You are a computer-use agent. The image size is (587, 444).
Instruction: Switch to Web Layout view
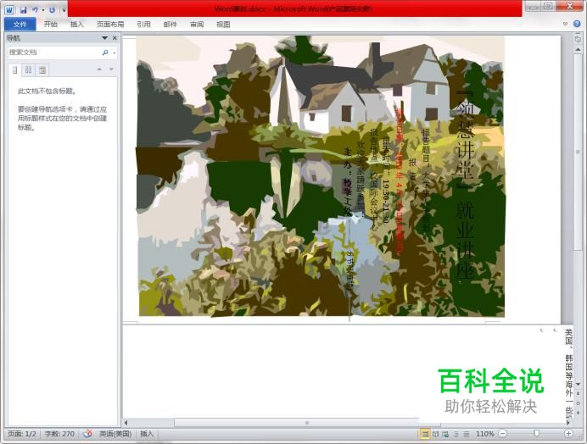[x=445, y=435]
